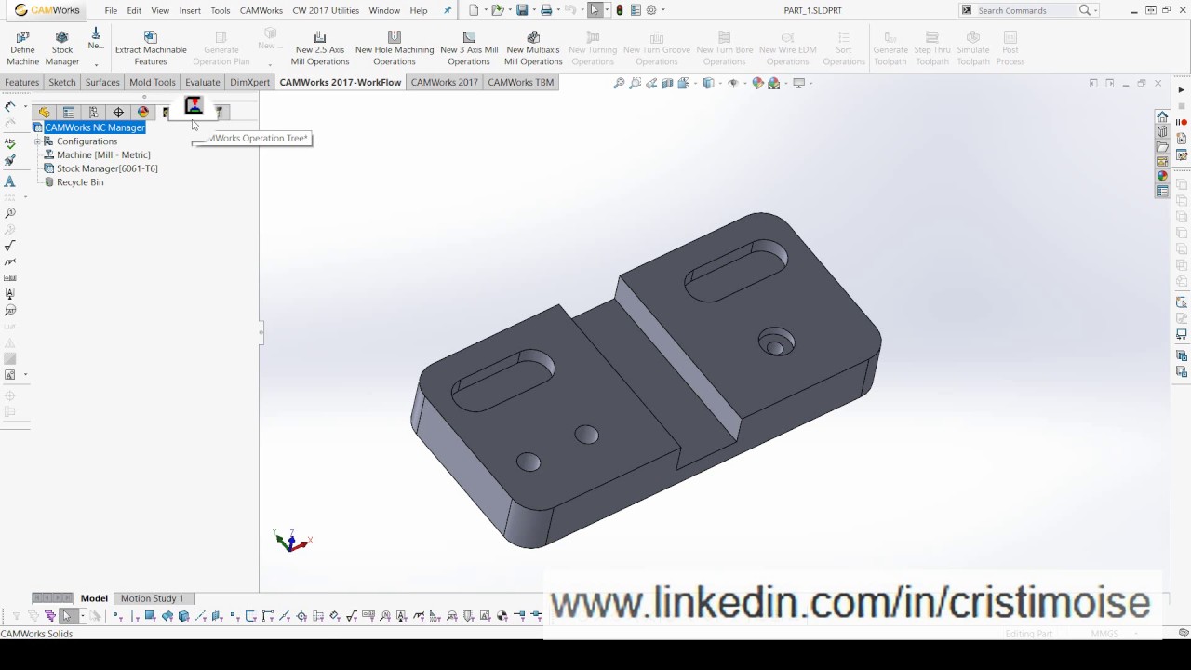Screen dimensions: 1191x670
Task: Switch to the CAMWorks TBM tab
Action: pos(520,82)
